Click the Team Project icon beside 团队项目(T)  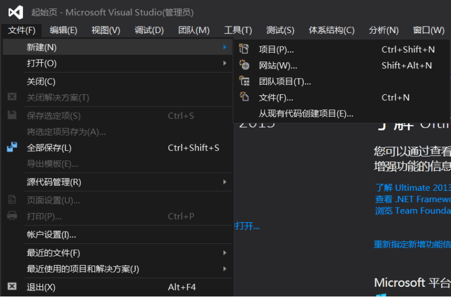coord(245,81)
